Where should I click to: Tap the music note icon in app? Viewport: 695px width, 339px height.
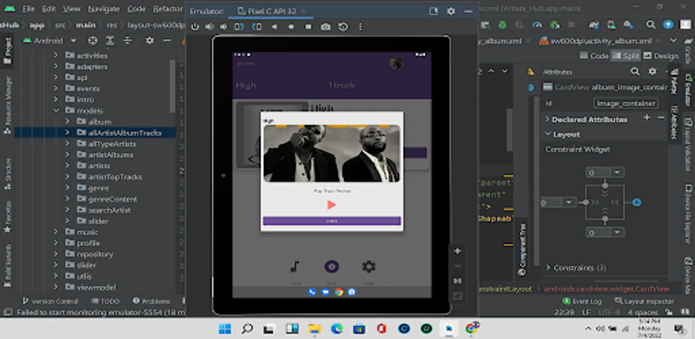click(295, 267)
